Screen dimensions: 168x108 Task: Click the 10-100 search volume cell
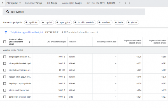pyautogui.click(x=62, y=70)
